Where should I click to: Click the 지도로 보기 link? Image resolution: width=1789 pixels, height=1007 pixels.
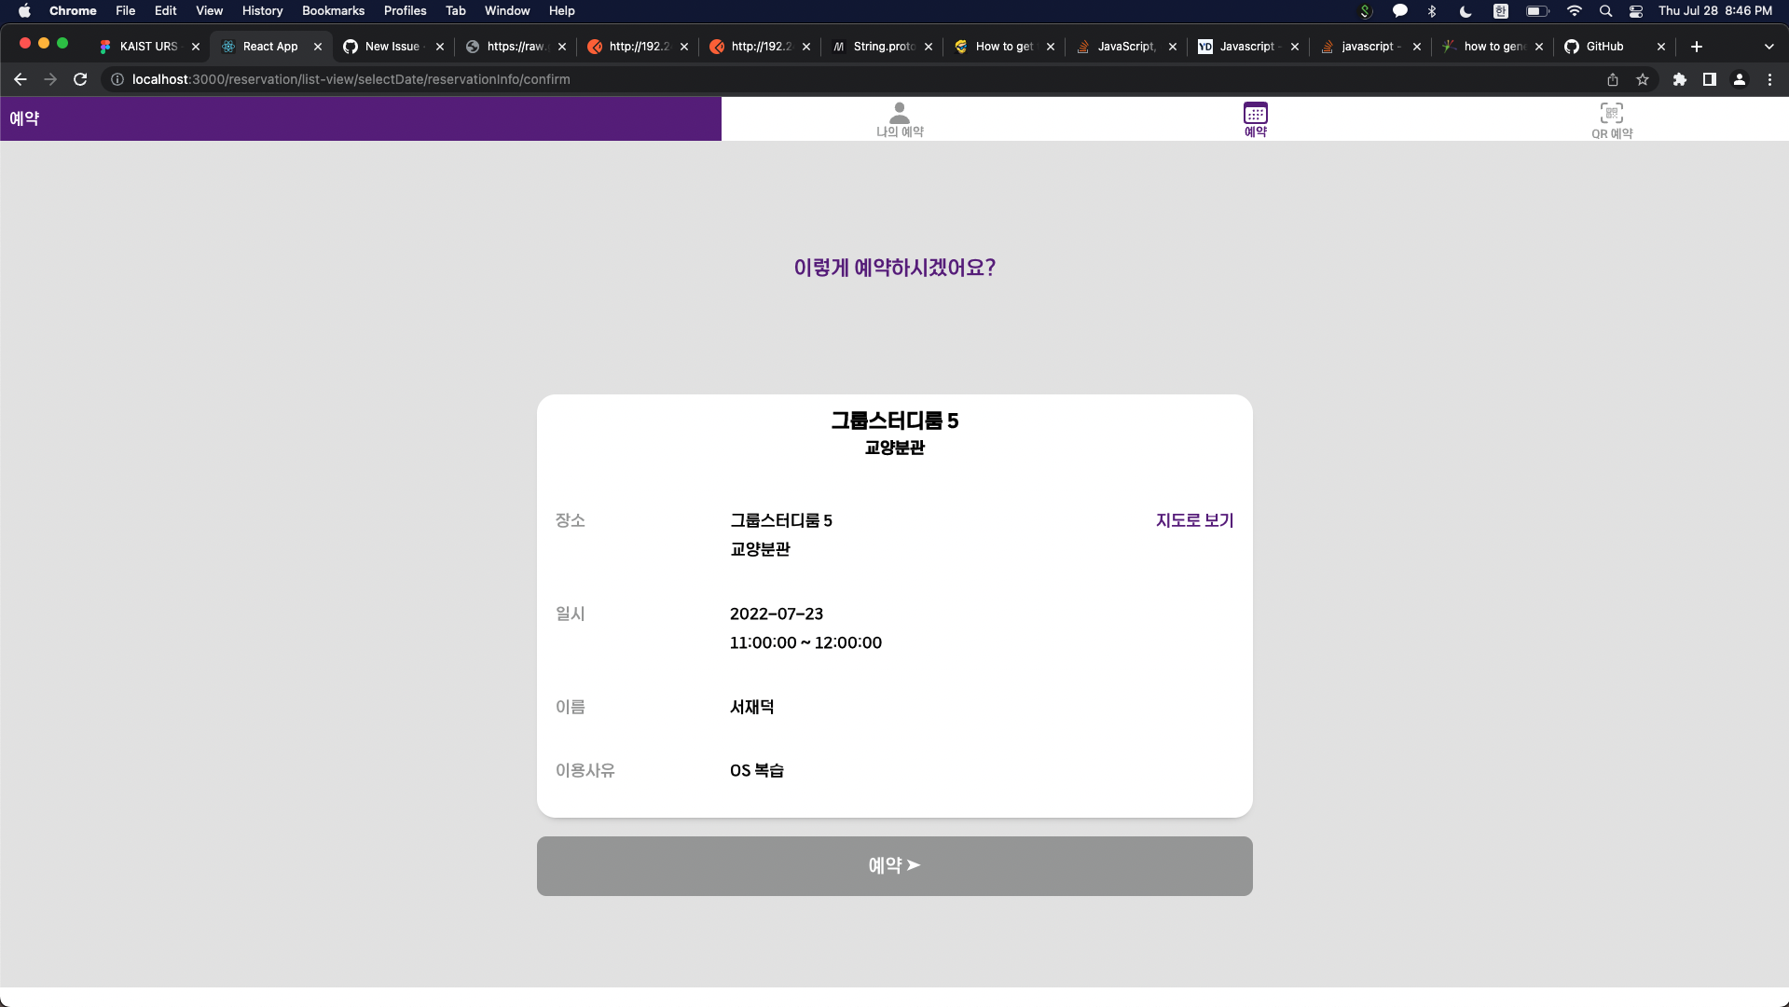[x=1194, y=520]
